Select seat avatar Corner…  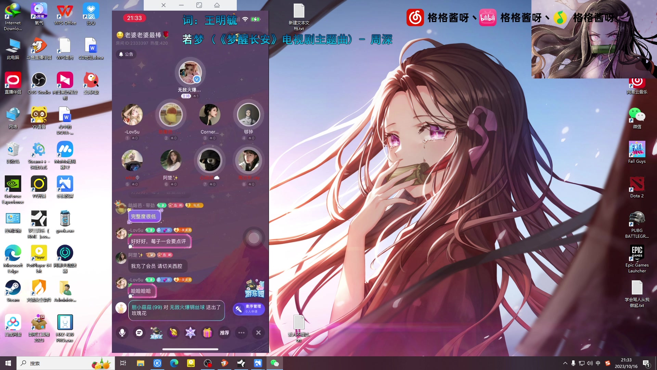[209, 115]
